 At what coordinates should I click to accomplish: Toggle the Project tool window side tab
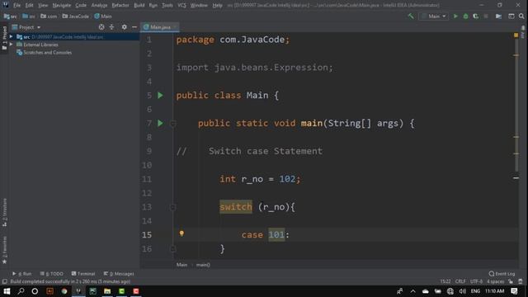[4, 38]
